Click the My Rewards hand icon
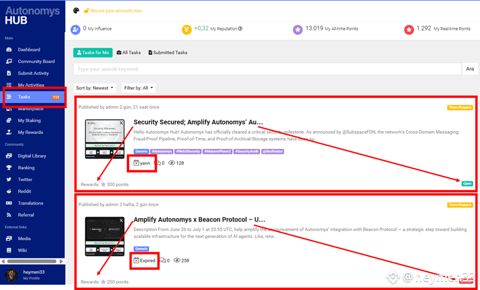This screenshot has height=290, width=480. 9,132
